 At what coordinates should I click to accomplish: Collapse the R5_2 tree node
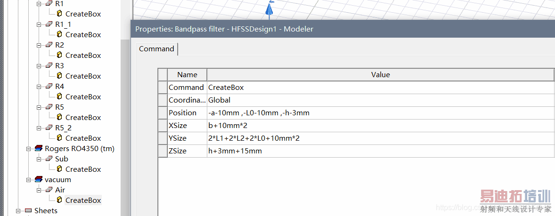click(39, 128)
